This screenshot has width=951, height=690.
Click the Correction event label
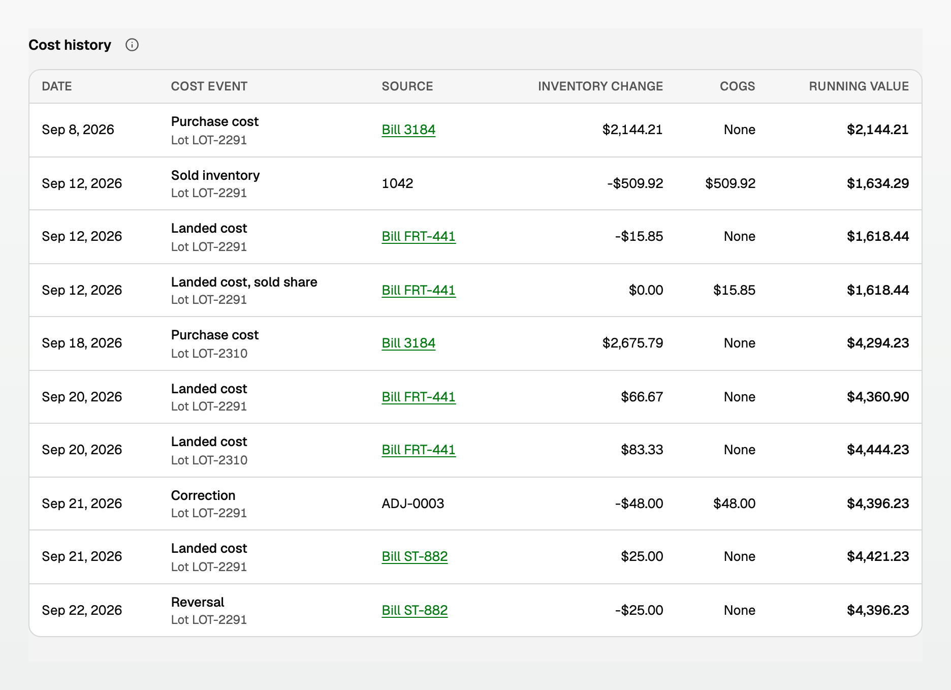click(x=203, y=495)
